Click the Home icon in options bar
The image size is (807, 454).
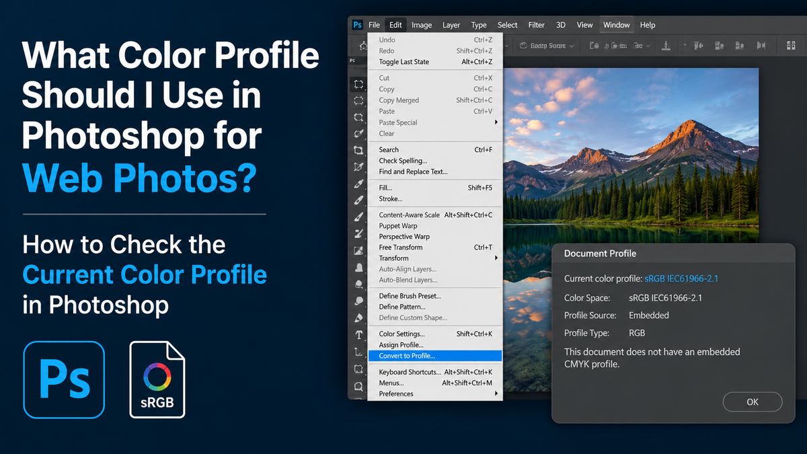[x=363, y=46]
